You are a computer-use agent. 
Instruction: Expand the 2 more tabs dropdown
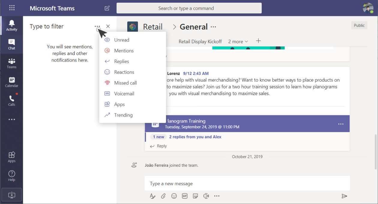click(x=238, y=41)
